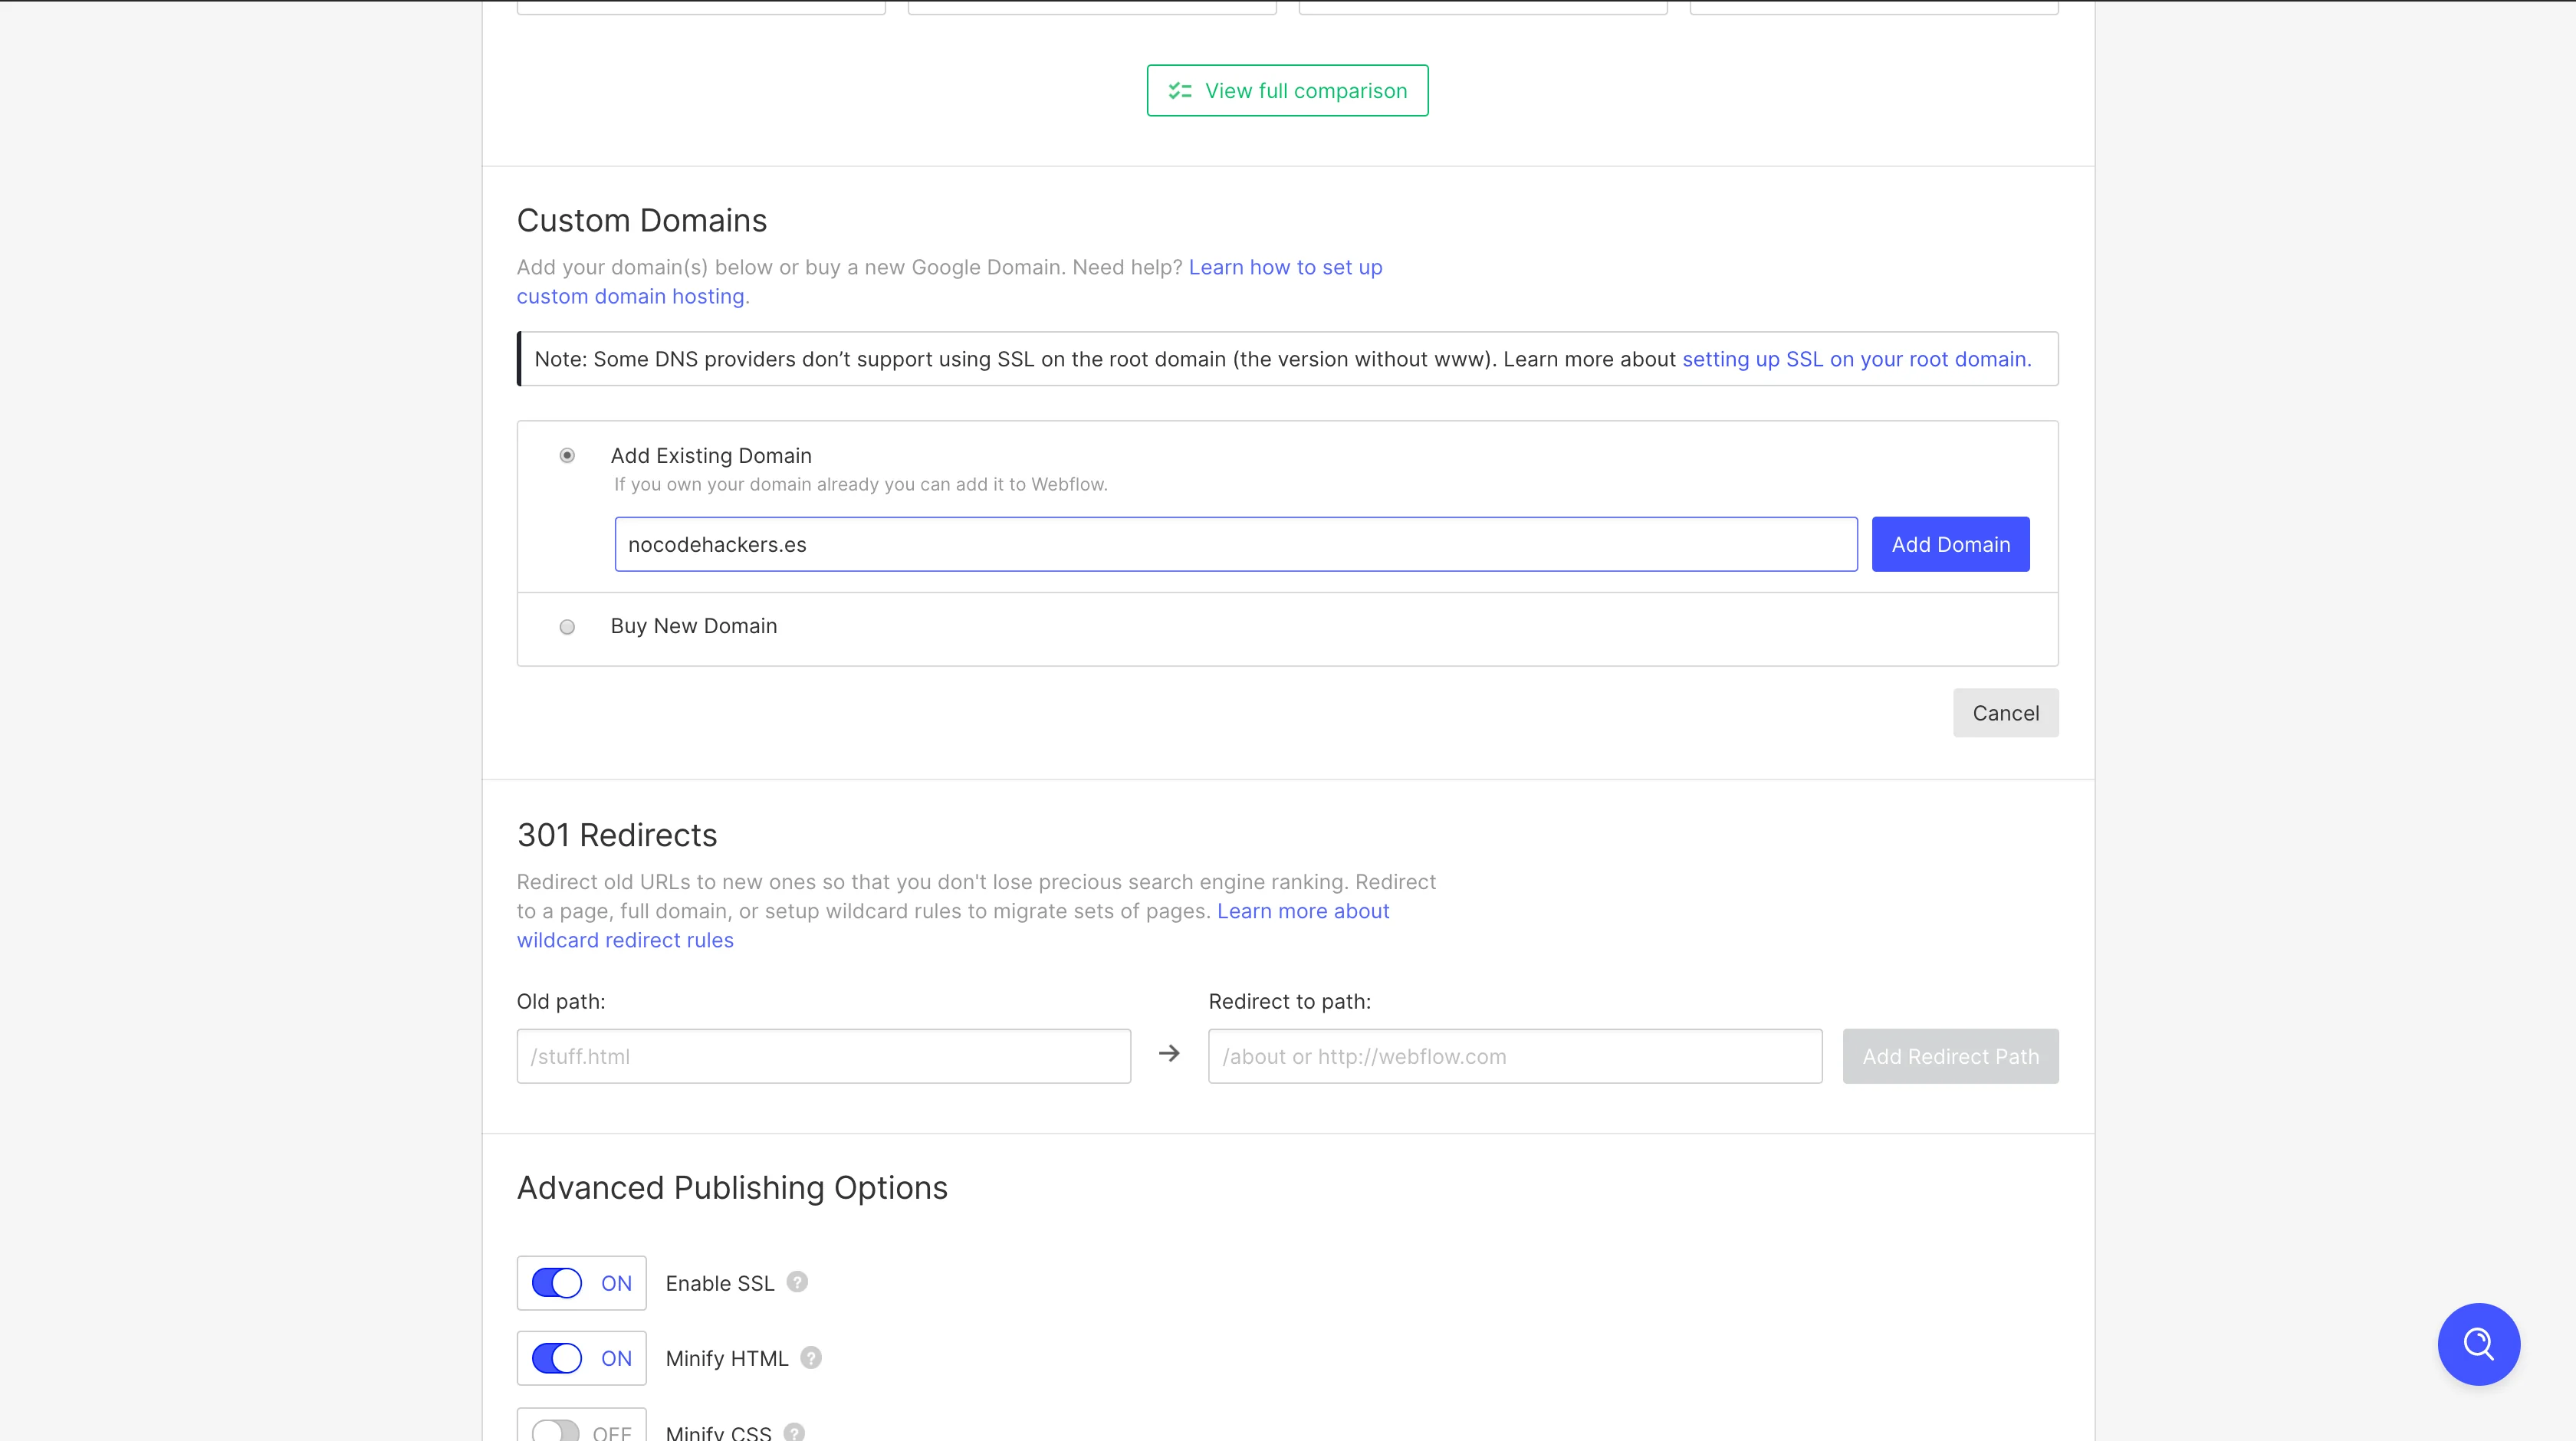The image size is (2576, 1441).
Task: Click Minify HTML help question mark icon
Action: click(x=811, y=1357)
